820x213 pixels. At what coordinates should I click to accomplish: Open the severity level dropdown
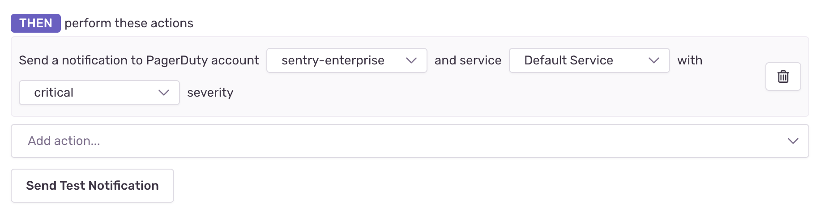(99, 93)
